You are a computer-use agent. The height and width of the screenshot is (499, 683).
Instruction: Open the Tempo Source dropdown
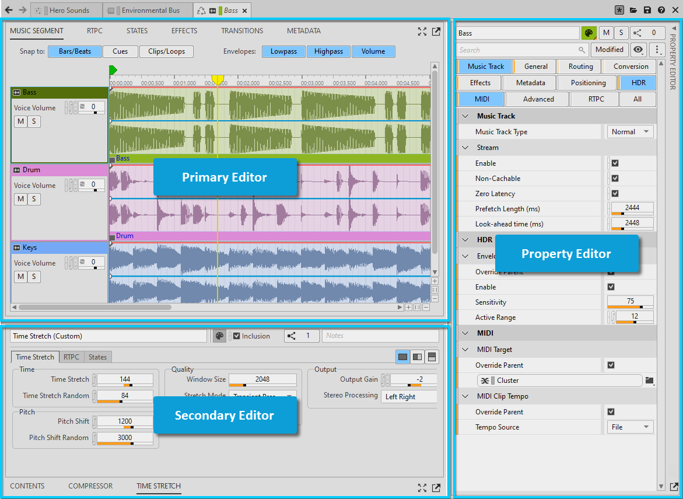click(630, 427)
